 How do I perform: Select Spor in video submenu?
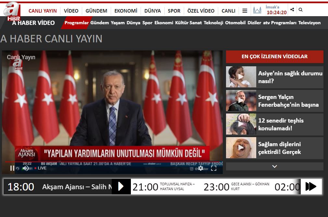tap(147, 23)
